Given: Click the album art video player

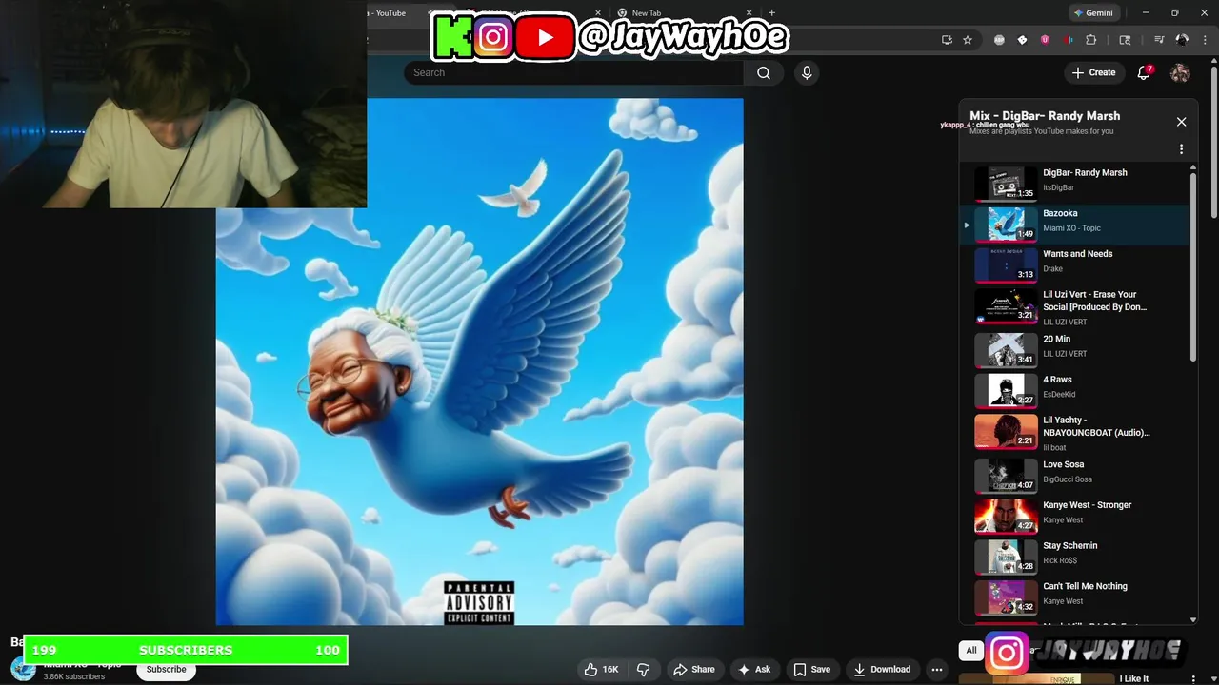Looking at the screenshot, I should click(x=479, y=362).
